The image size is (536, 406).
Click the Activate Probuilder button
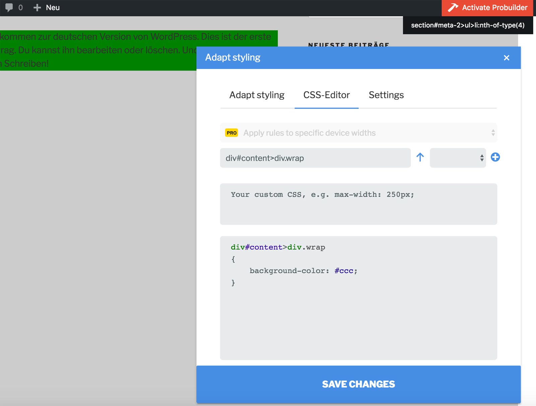(x=487, y=8)
